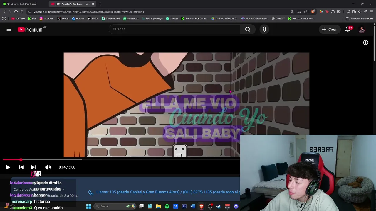Skip to the next video
Screen dimensions: 376x211
coord(33,167)
